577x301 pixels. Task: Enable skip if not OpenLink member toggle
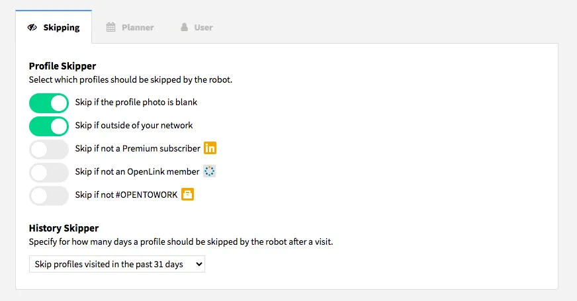tap(49, 173)
